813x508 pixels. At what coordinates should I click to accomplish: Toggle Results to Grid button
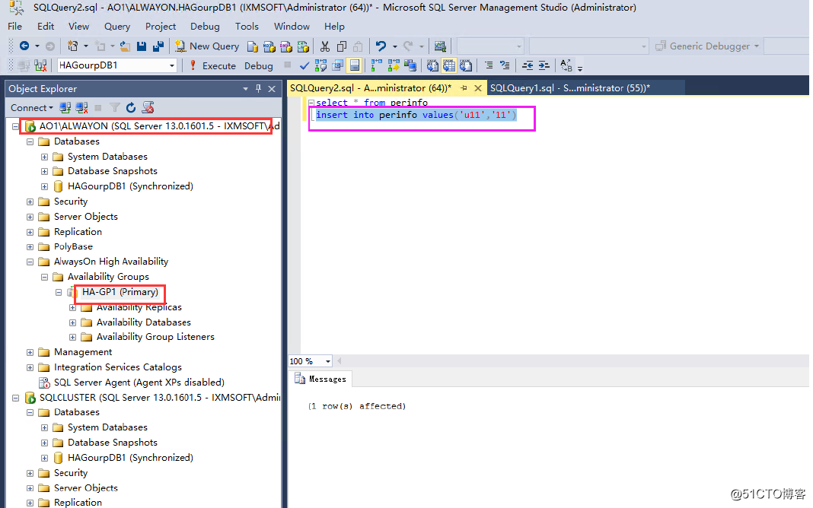(x=449, y=65)
